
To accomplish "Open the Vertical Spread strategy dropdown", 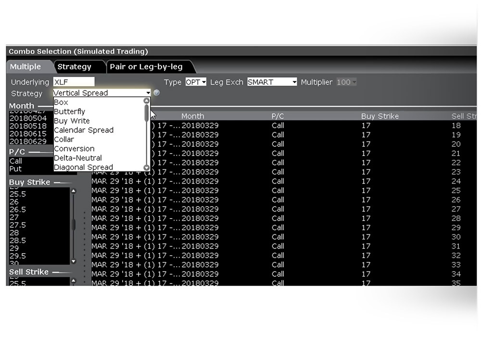I will (x=148, y=93).
